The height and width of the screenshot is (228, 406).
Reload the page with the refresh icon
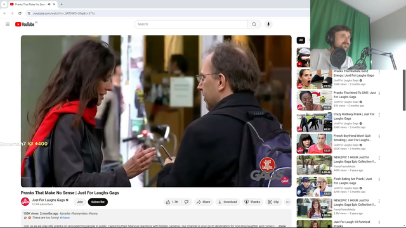click(20, 13)
